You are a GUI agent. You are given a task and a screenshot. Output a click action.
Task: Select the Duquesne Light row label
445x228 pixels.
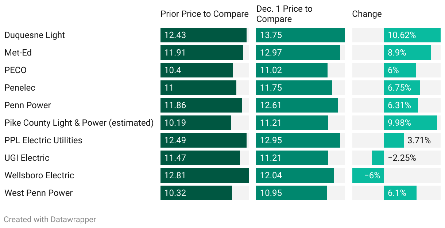(35, 35)
